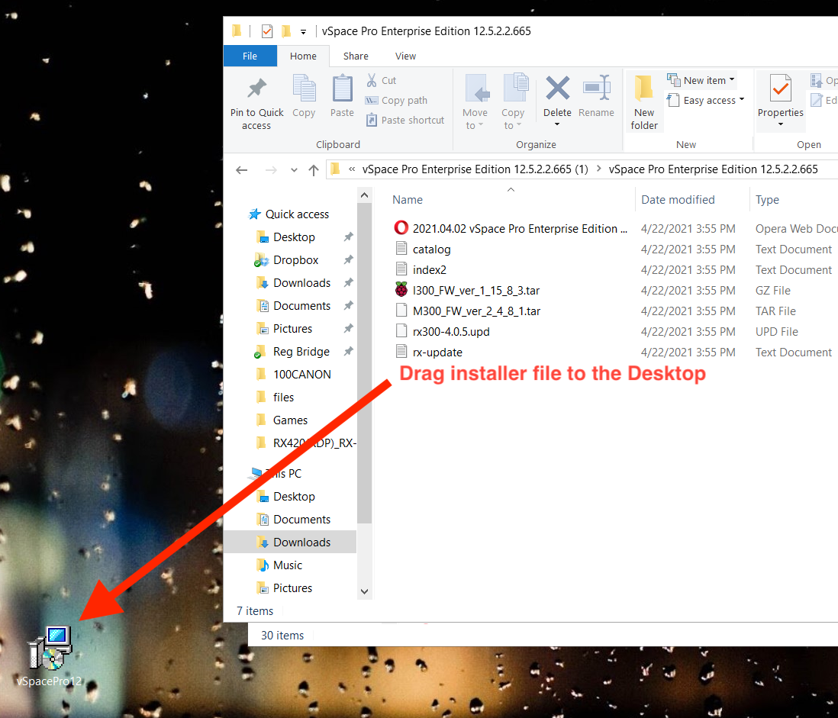Viewport: 838px width, 718px height.
Task: Open Properties with the checkmark icon
Action: 780,89
